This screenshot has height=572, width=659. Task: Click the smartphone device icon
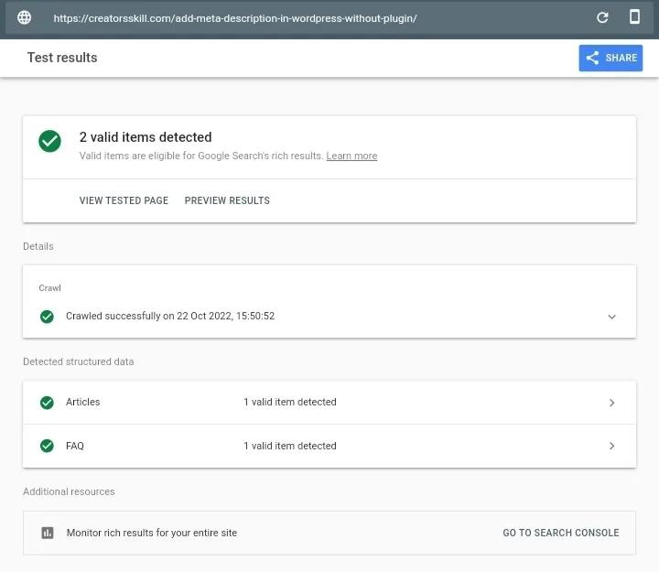(x=634, y=17)
